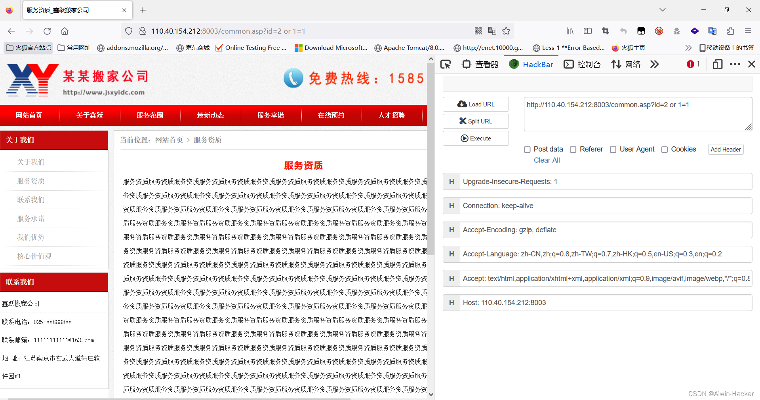This screenshot has height=400, width=760.
Task: Click the Split URL button
Action: (x=476, y=121)
